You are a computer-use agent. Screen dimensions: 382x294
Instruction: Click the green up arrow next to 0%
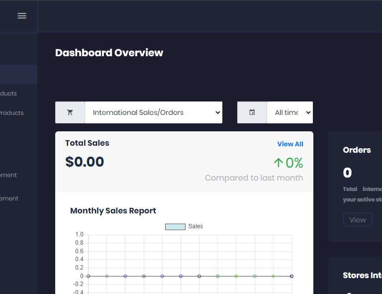(x=278, y=163)
